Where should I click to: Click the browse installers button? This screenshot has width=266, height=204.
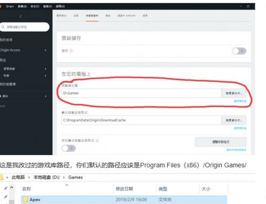pyautogui.click(x=221, y=142)
